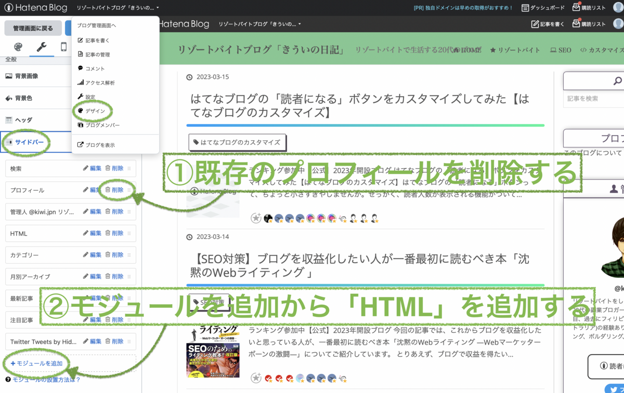Delete the カテゴリー module
This screenshot has width=624, height=393.
tap(114, 255)
